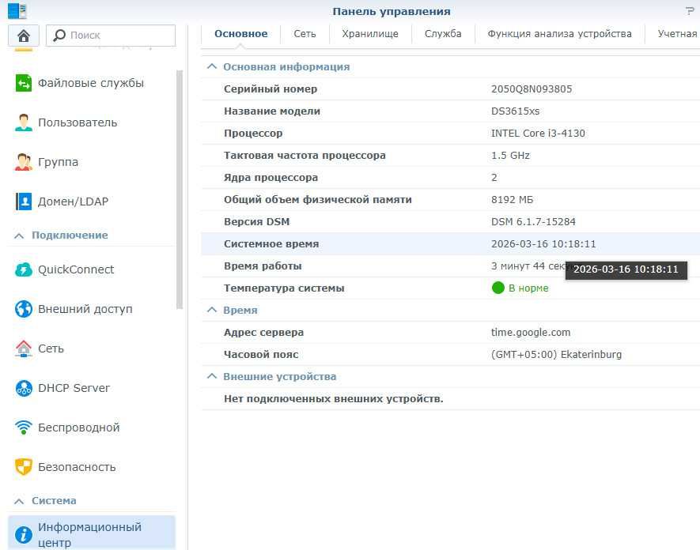Collapse the Основная информация section
The image size is (700, 550).
tap(212, 66)
